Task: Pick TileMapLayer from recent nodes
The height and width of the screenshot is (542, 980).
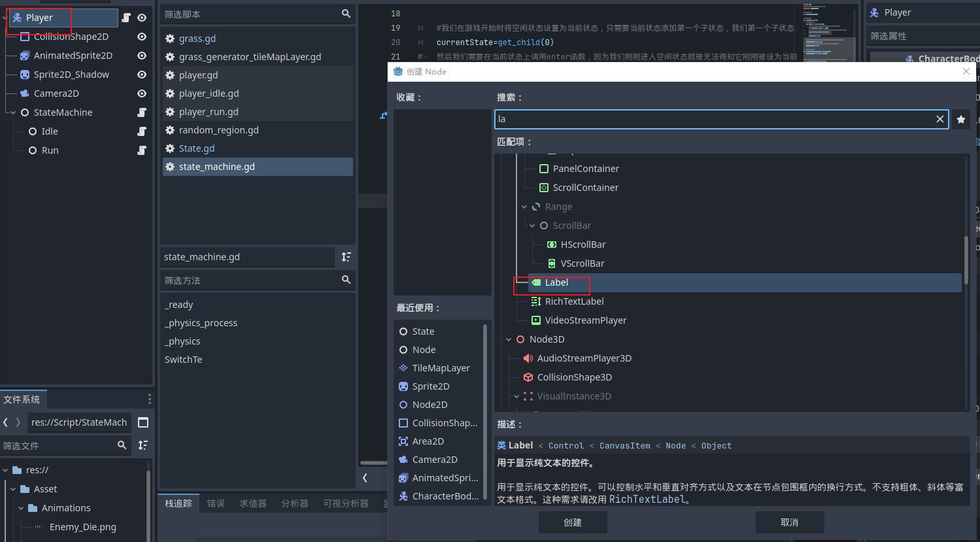Action: [x=441, y=368]
